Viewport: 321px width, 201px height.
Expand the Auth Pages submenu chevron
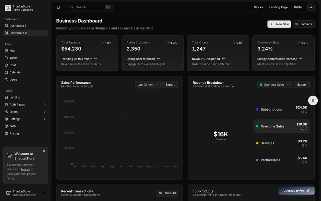tap(45, 105)
